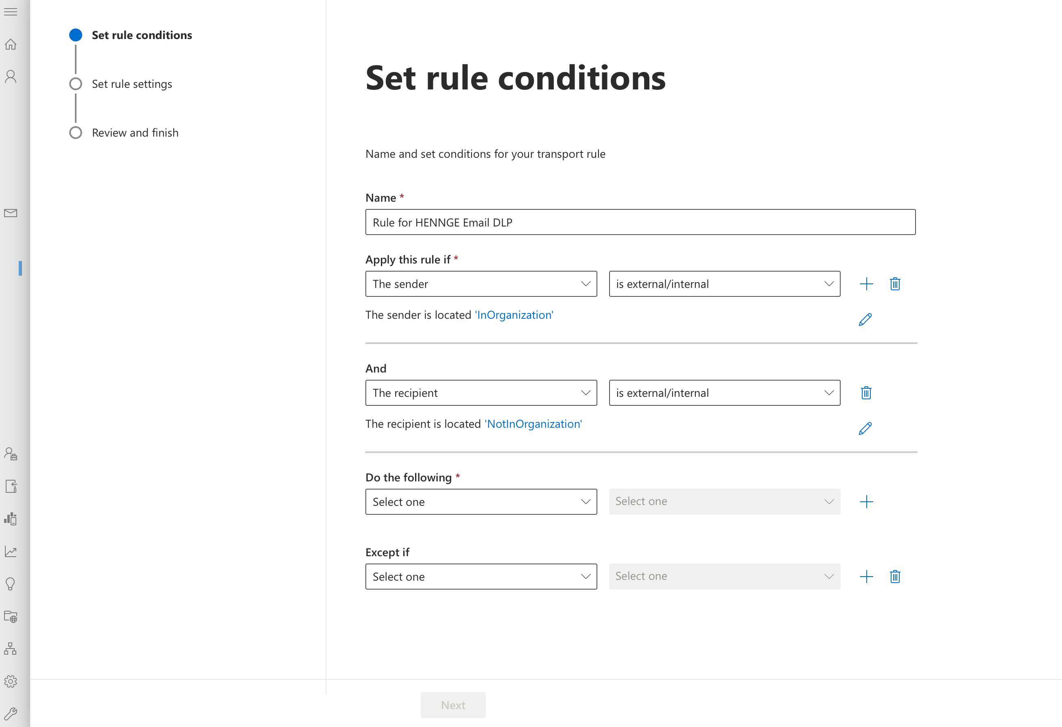The width and height of the screenshot is (1062, 727).
Task: Add another action beside Do the following
Action: pos(866,502)
